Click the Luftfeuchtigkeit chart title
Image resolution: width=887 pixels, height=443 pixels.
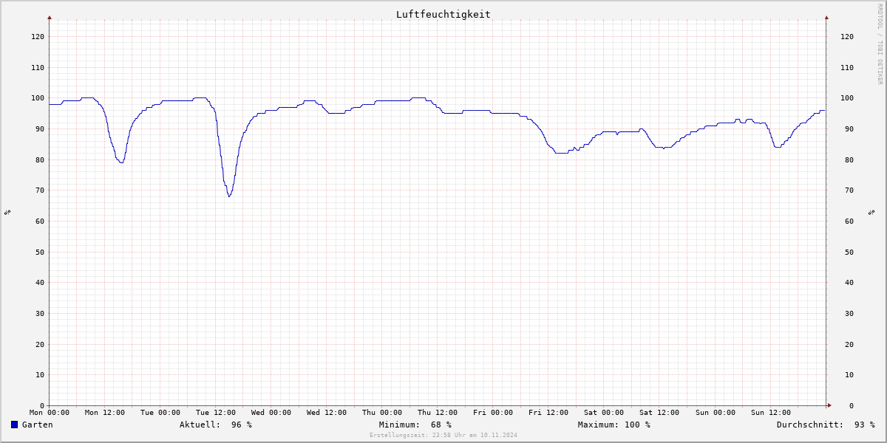coord(443,14)
